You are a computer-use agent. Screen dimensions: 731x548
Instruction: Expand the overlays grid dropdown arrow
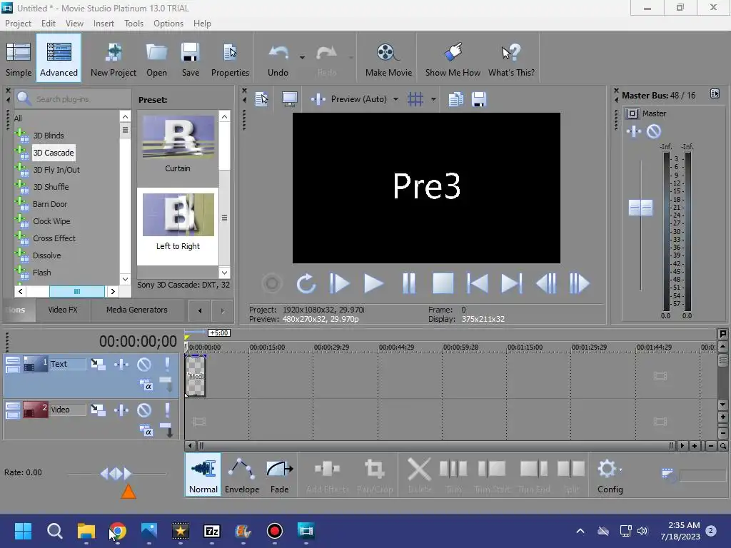pos(433,98)
